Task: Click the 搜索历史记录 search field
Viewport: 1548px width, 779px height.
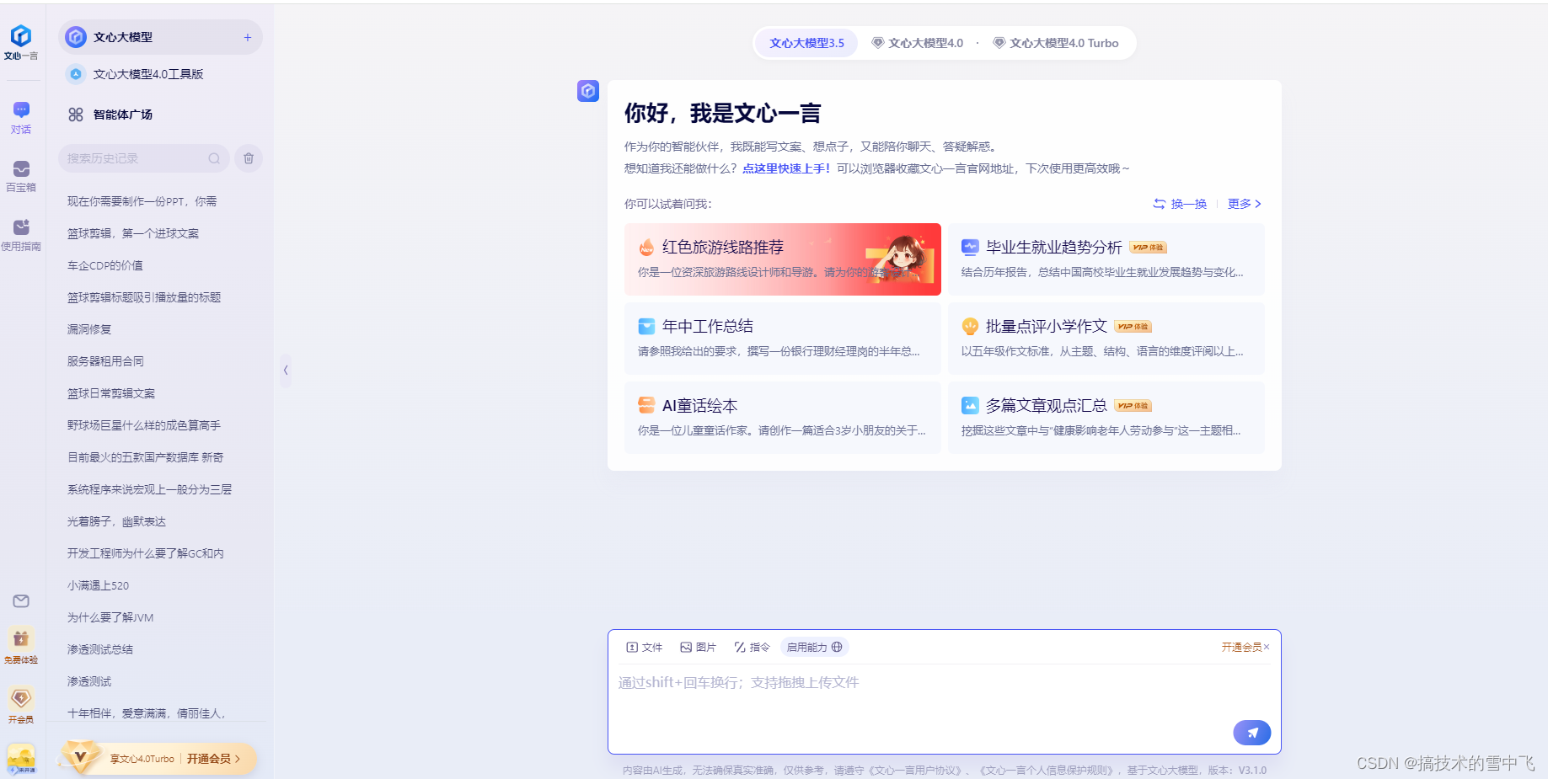Action: click(143, 158)
